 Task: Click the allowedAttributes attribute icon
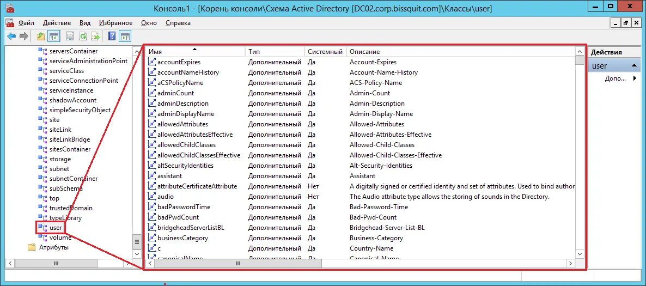[151, 124]
